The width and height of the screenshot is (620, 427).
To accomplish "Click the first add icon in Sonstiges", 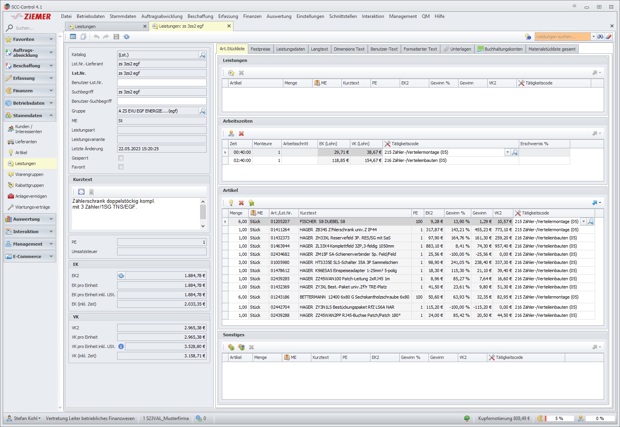I will point(231,347).
